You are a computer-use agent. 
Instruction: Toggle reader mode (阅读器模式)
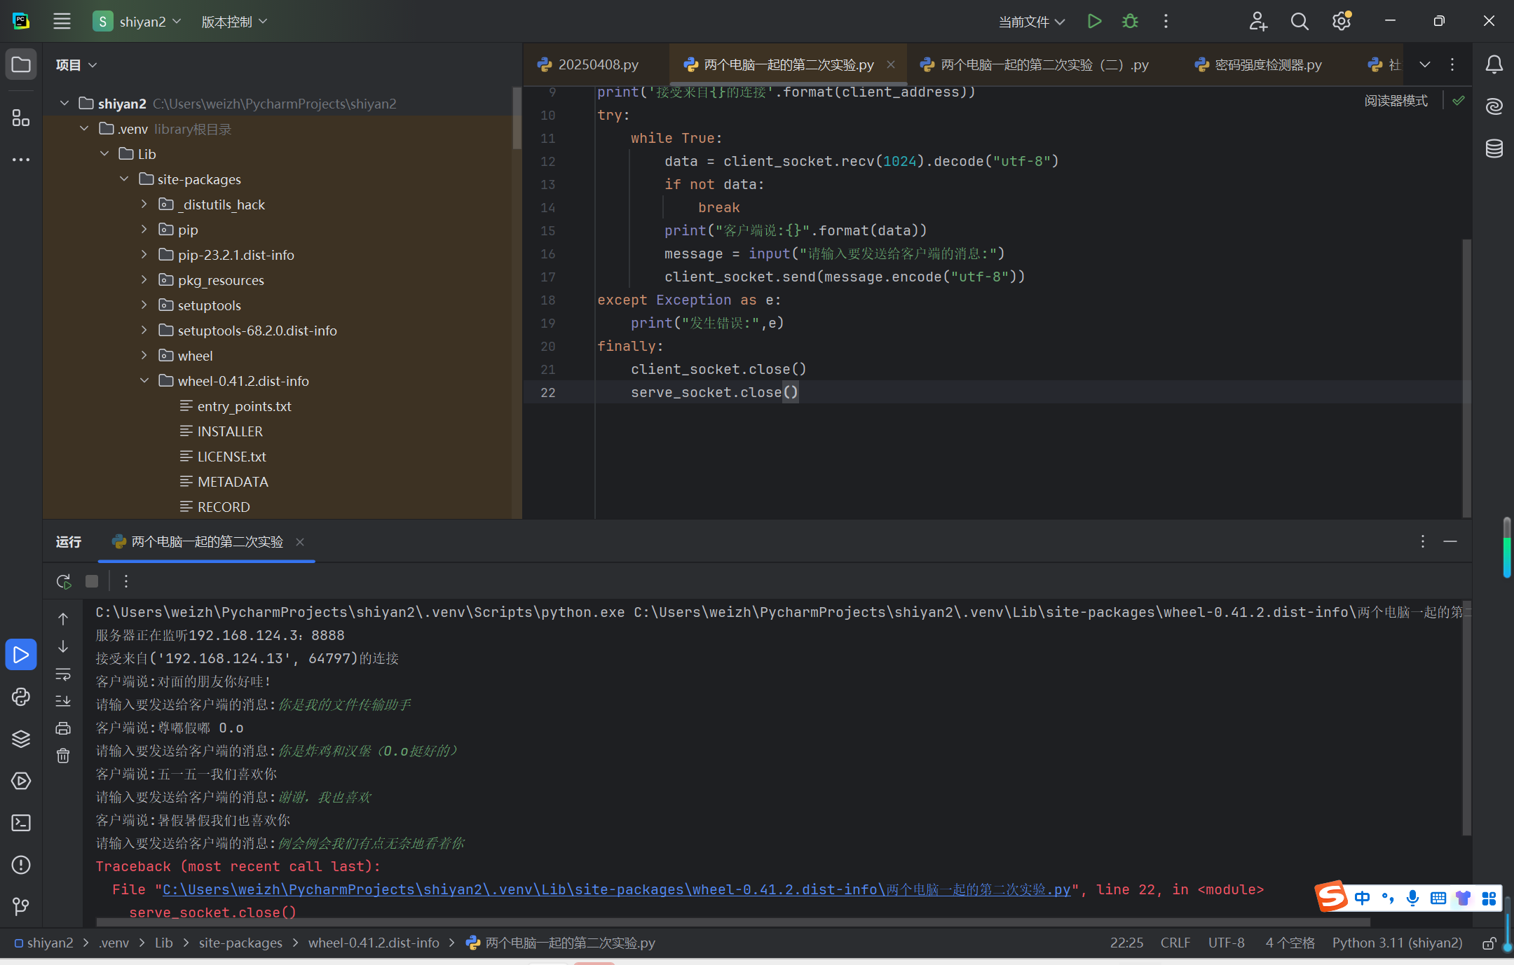(1396, 101)
